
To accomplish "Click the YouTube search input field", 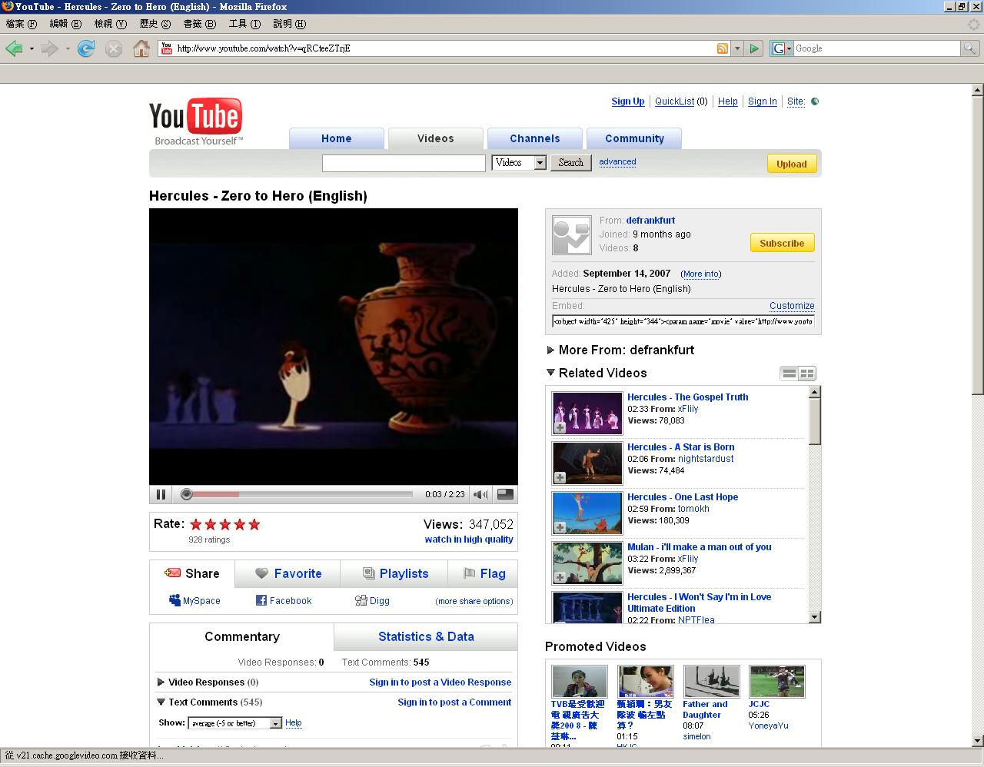I will (x=404, y=163).
